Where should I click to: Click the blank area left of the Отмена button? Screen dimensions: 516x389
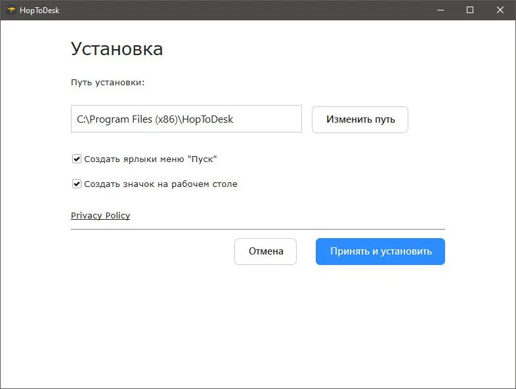[x=151, y=251]
